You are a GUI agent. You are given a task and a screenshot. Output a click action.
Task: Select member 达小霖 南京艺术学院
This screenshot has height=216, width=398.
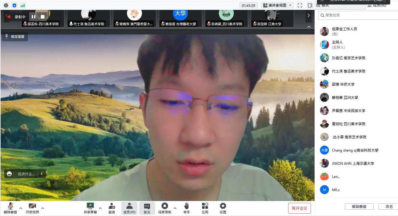[357, 137]
